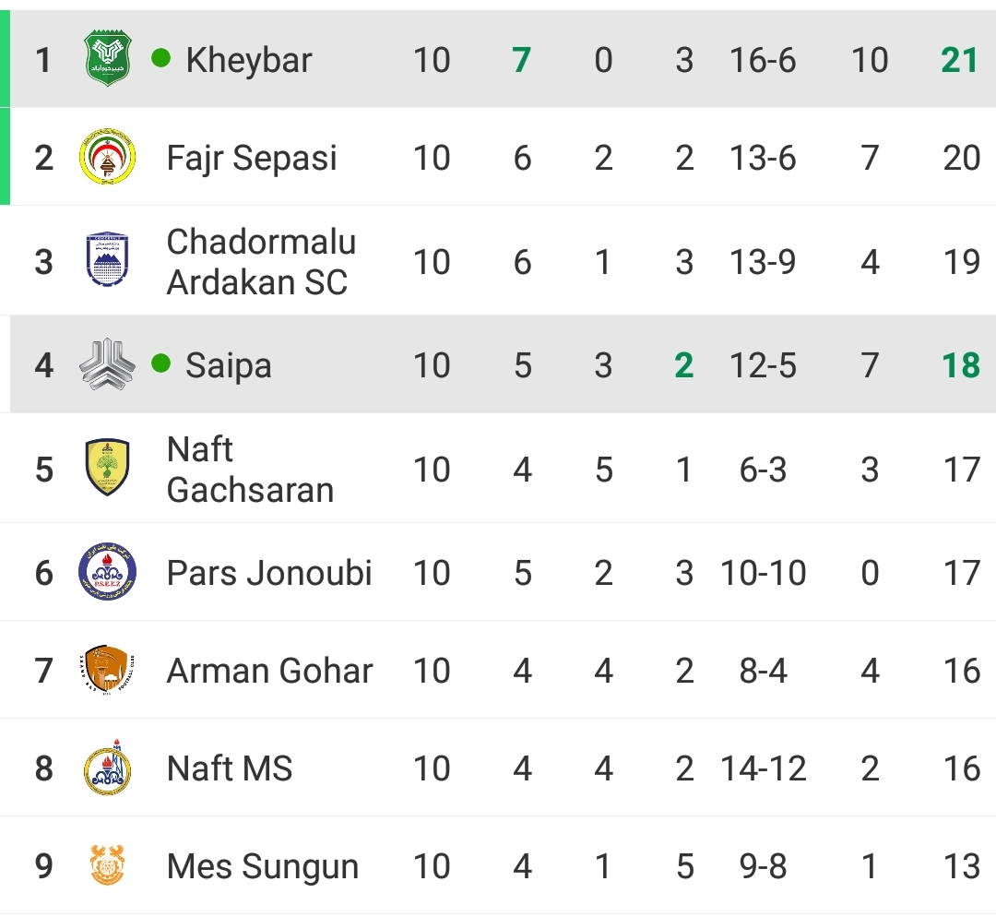Tap the Naft MS team logo
Screen dimensions: 996x917
tap(107, 768)
